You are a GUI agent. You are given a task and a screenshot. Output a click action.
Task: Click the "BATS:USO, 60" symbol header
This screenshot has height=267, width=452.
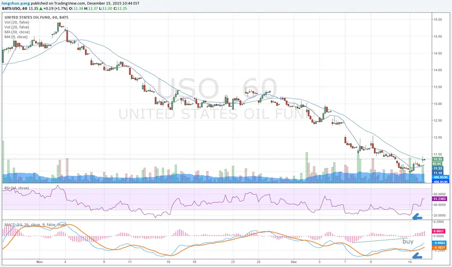tap(15, 8)
